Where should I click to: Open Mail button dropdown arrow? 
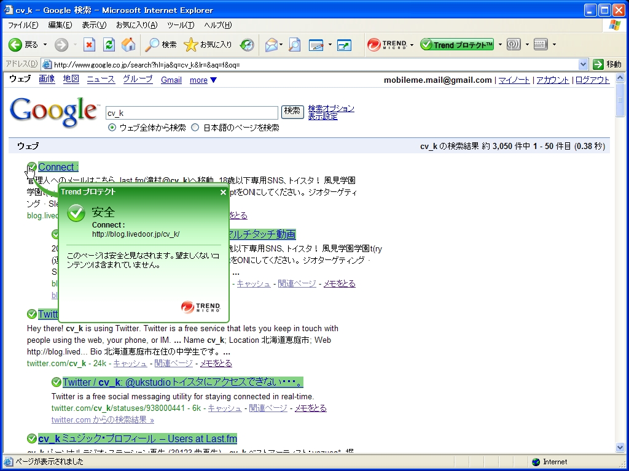(281, 44)
